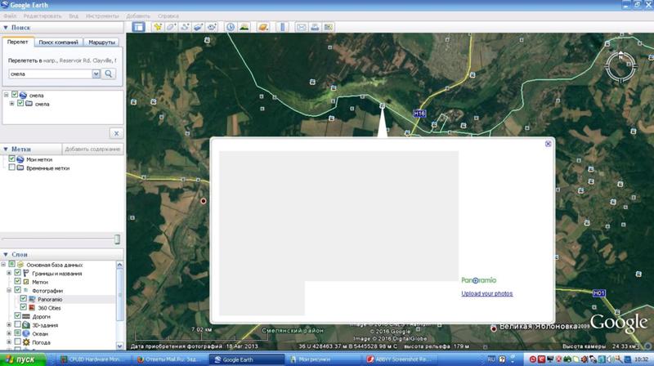This screenshot has height=366, width=654.
Task: View in Google Maps toolbar icon
Action: [329, 27]
